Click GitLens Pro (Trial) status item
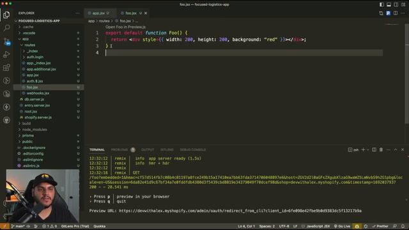This screenshot has height=230, width=409. 75,226
